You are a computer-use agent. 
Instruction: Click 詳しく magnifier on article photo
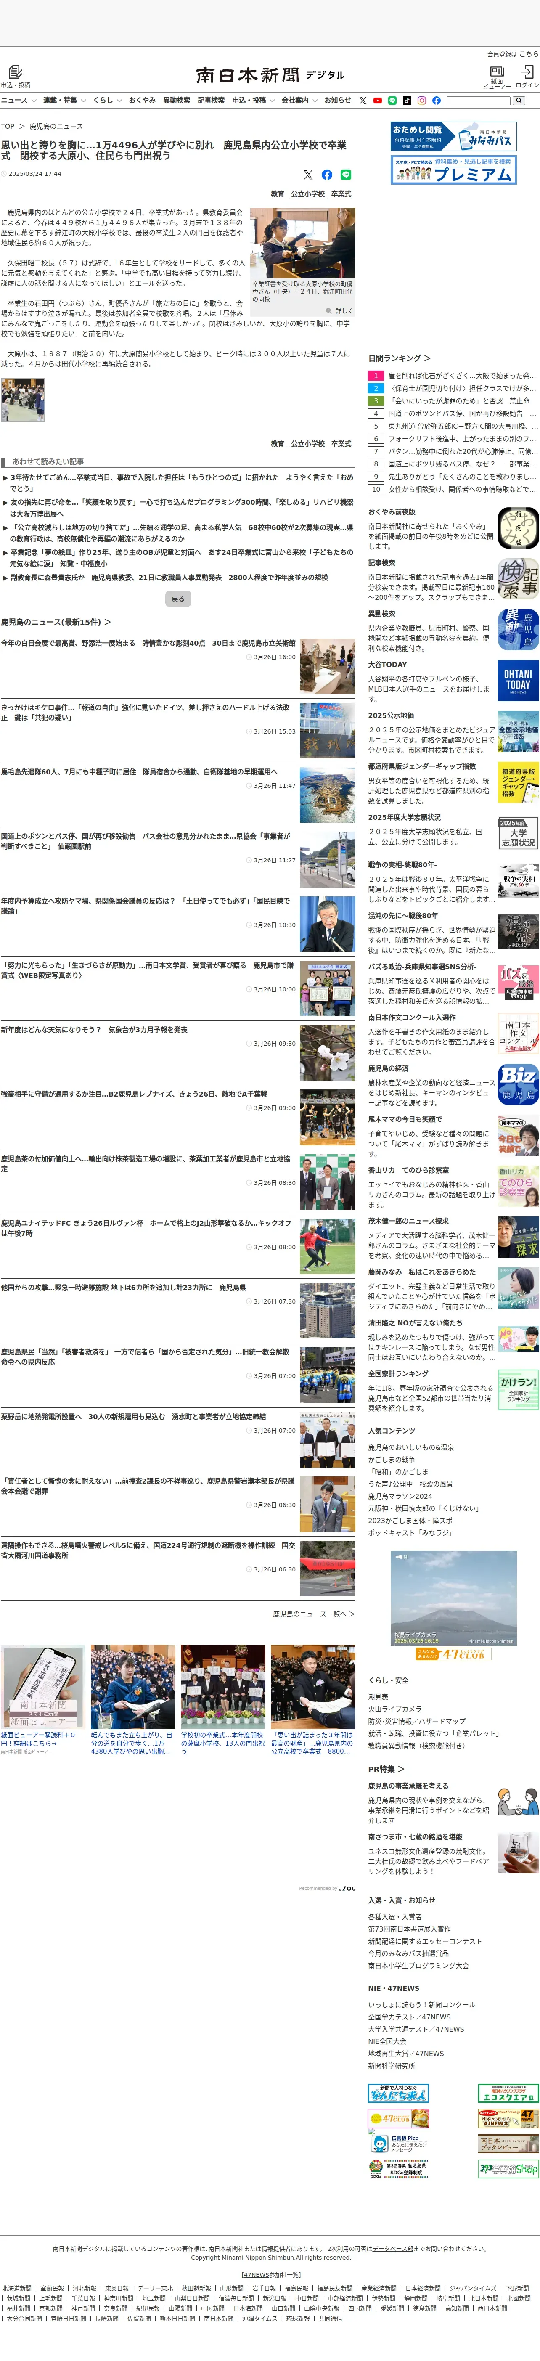339,311
